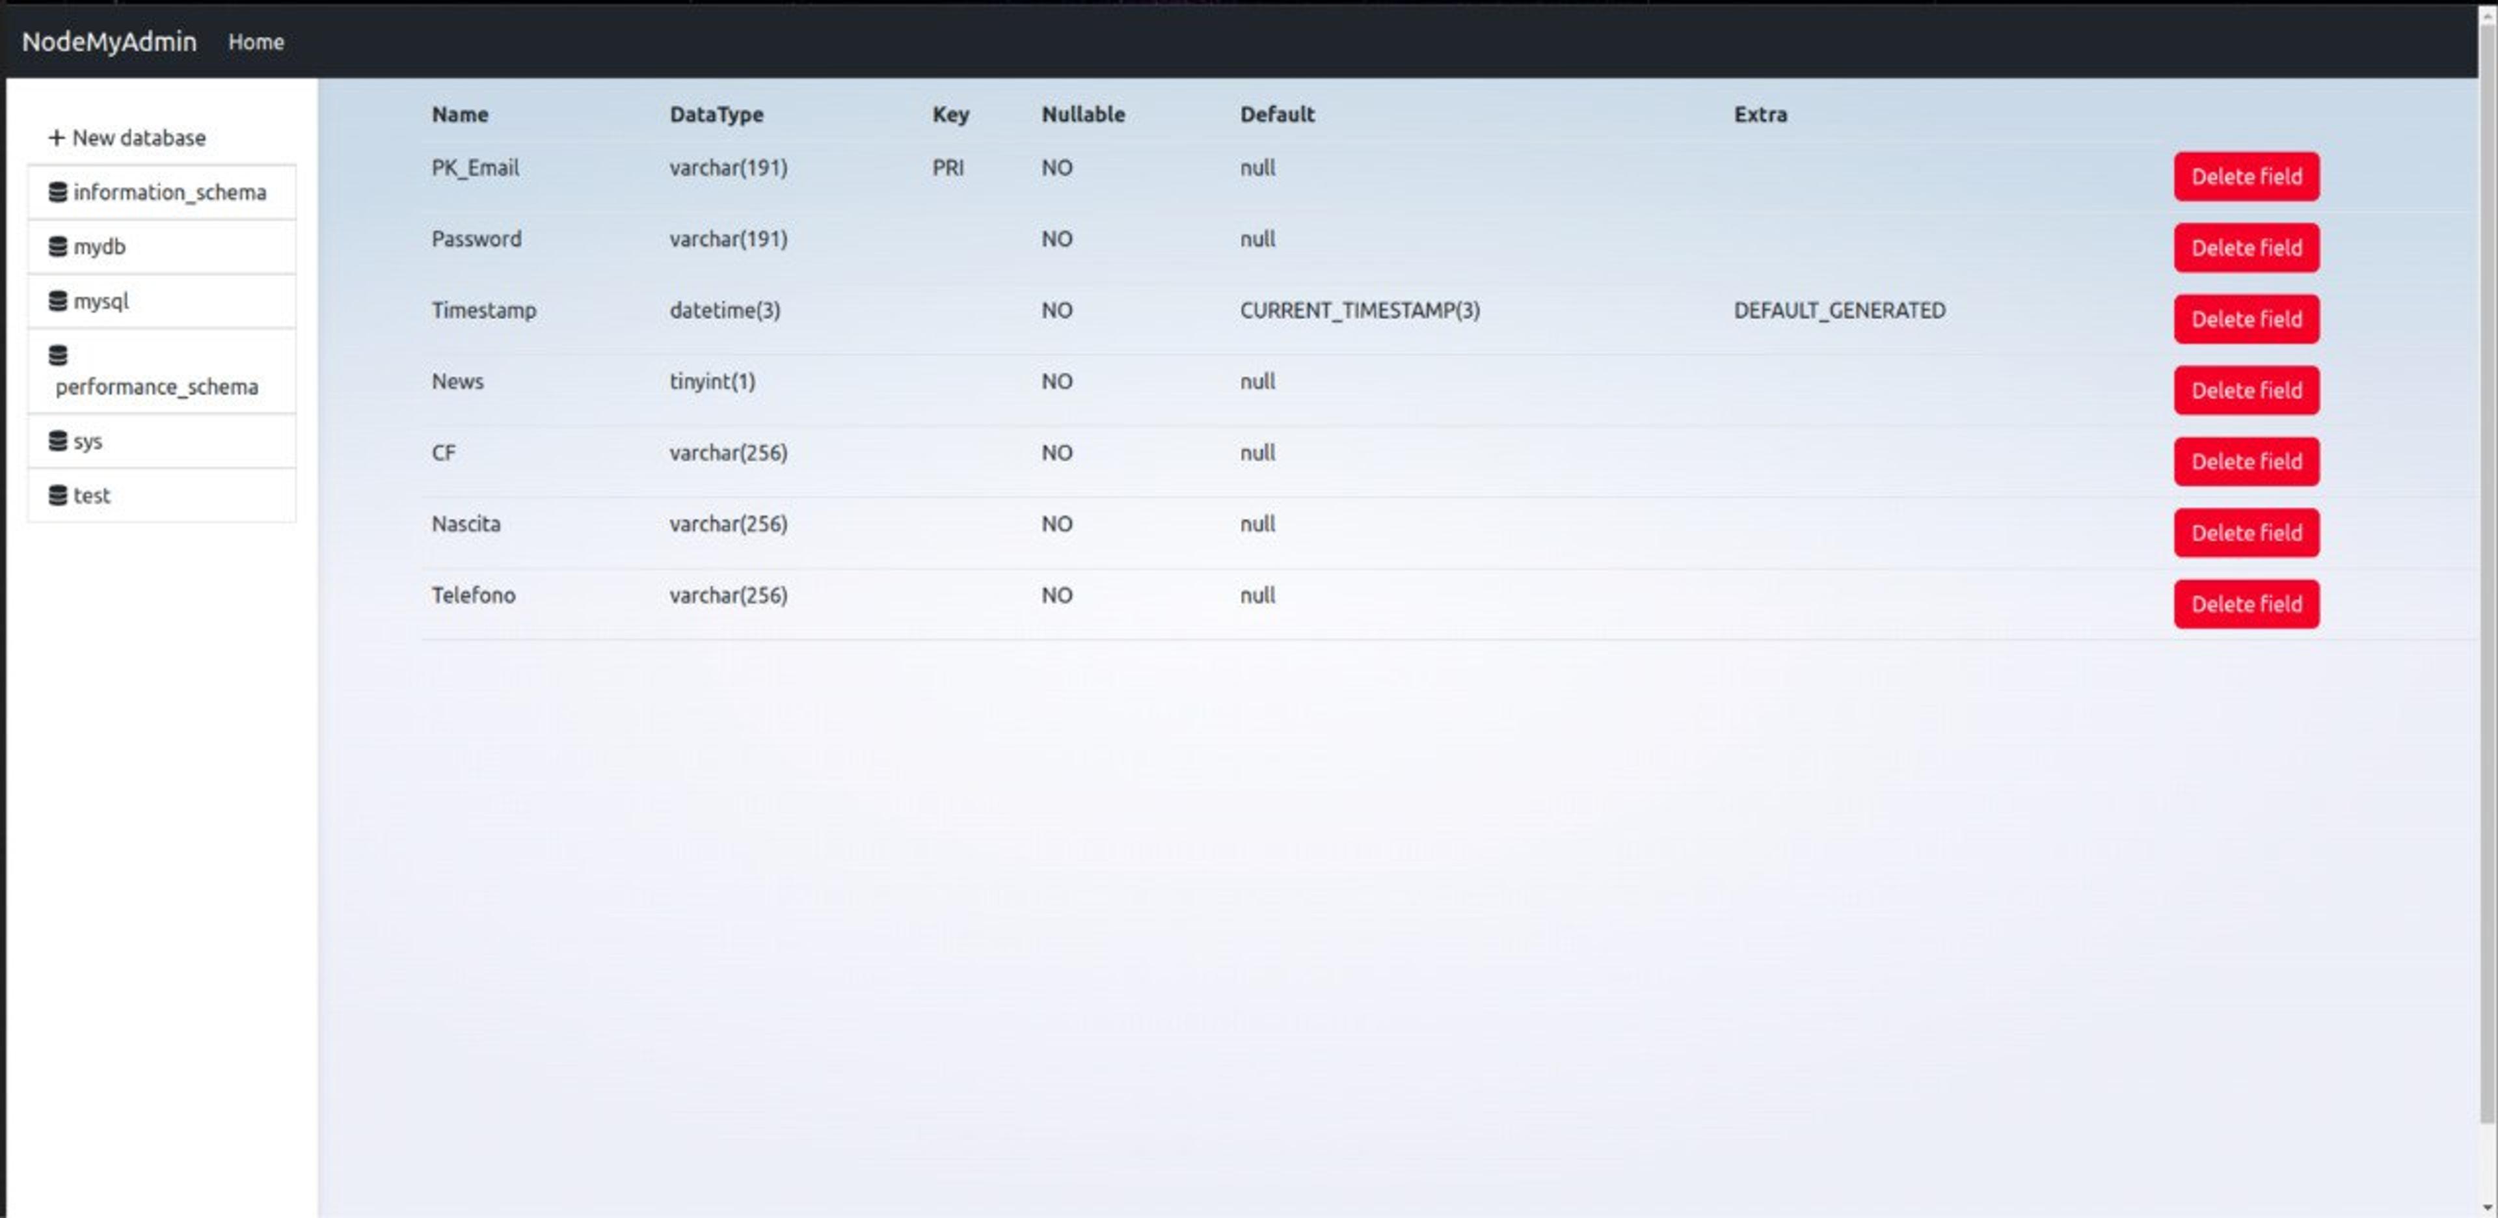This screenshot has width=2498, height=1218.
Task: Delete the Telefono field
Action: (2246, 604)
